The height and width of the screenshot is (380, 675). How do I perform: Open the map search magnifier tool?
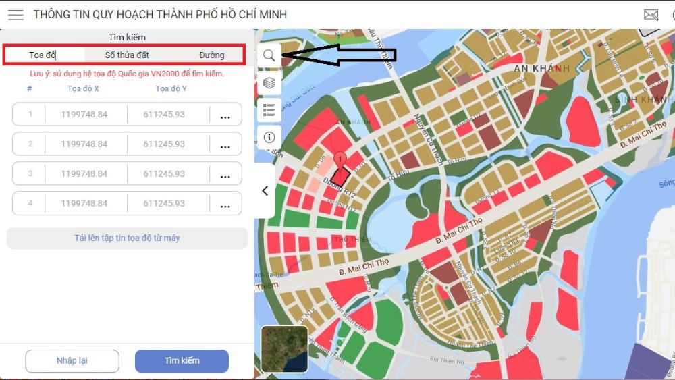coord(269,55)
